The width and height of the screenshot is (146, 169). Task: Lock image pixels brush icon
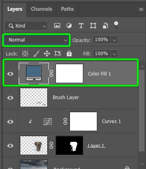point(36,54)
